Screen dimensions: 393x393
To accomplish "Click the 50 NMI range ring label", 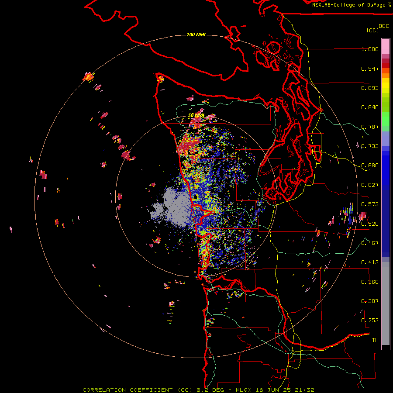I will pyautogui.click(x=196, y=116).
